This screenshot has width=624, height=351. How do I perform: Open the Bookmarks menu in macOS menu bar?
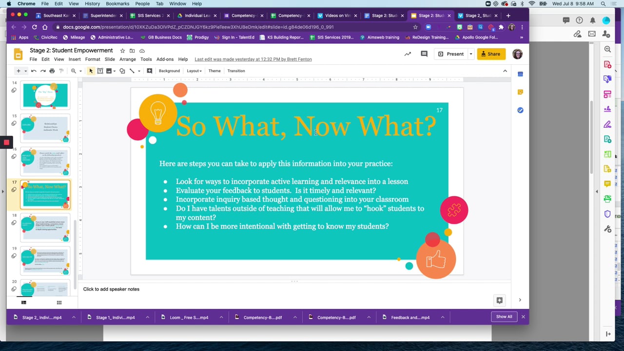click(x=117, y=3)
